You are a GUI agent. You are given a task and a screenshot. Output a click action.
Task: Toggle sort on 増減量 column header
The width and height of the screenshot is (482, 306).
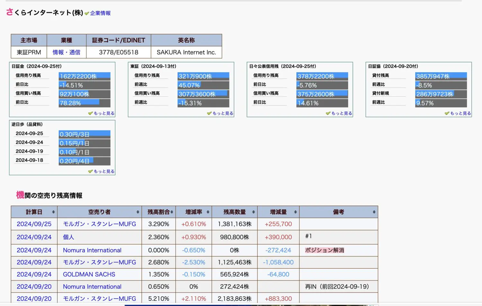(295, 212)
